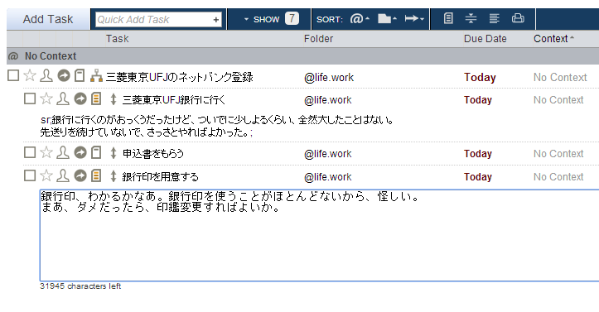The image size is (599, 312).
Task: Change @life.work folder of 三菱東京UFJのネットバンク登録
Action: click(329, 78)
